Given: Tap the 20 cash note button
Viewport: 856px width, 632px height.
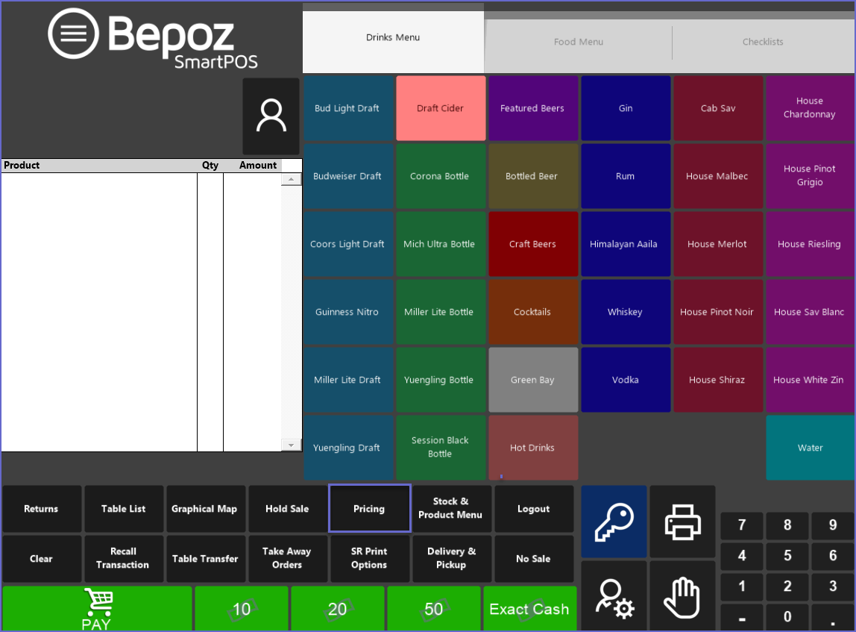Looking at the screenshot, I should (337, 609).
